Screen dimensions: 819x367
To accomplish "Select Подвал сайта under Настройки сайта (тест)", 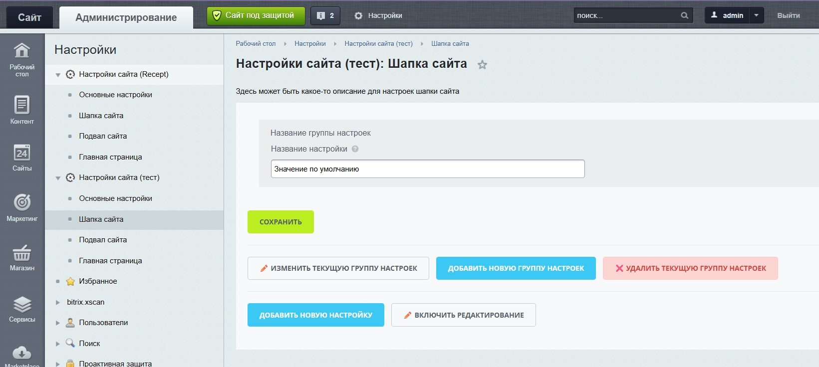I will [103, 240].
